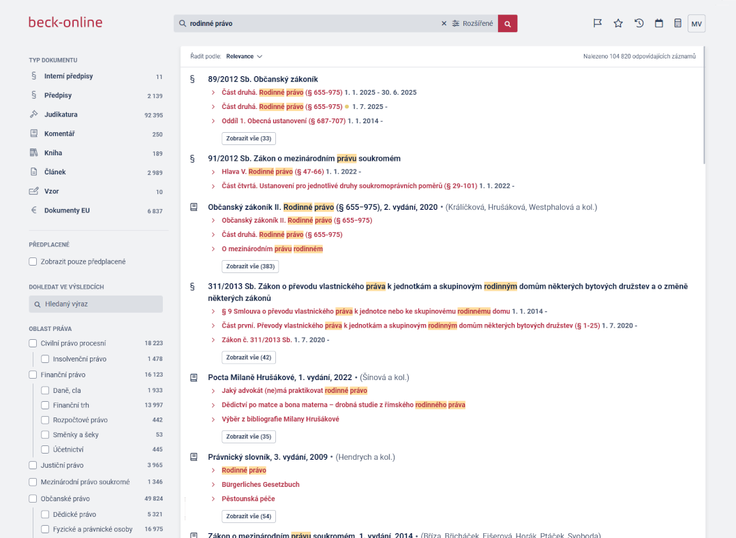Check the 'Civilní právo procesní' filter

[33, 343]
